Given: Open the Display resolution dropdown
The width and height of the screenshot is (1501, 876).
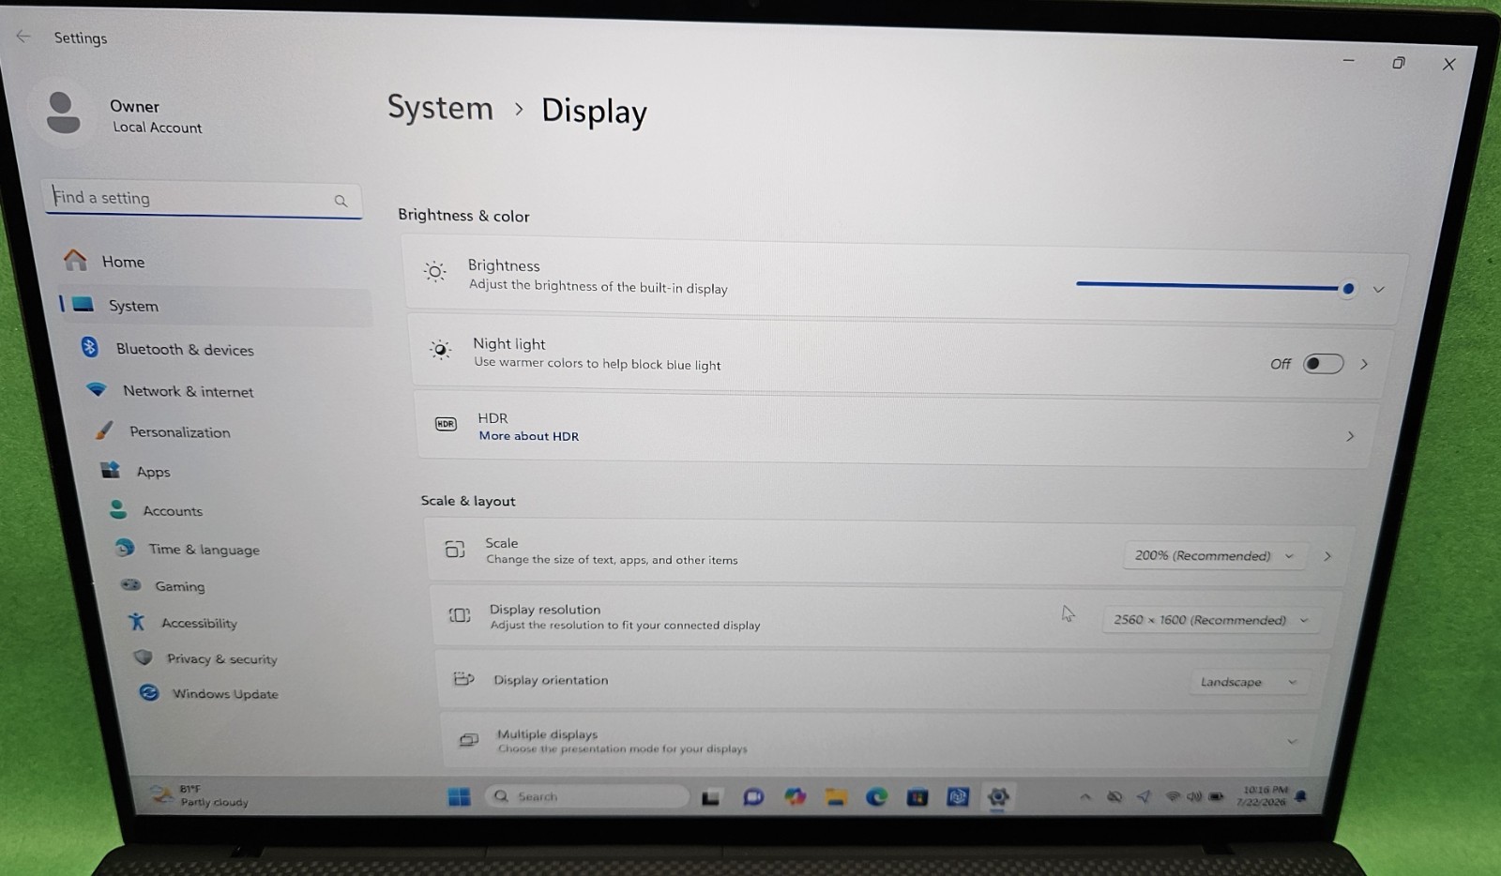Looking at the screenshot, I should point(1209,620).
